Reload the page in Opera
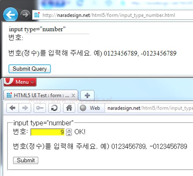 pyautogui.click(x=54, y=108)
